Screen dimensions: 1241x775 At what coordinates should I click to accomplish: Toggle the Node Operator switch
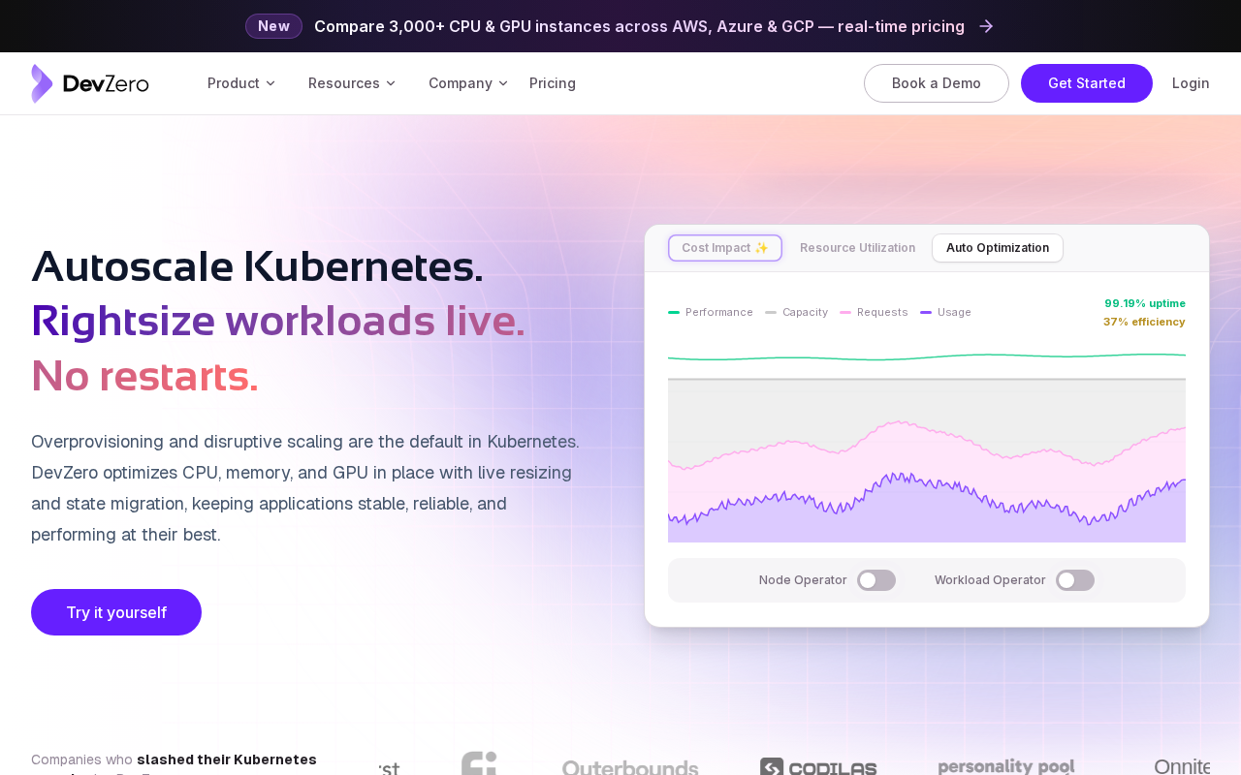(x=876, y=580)
